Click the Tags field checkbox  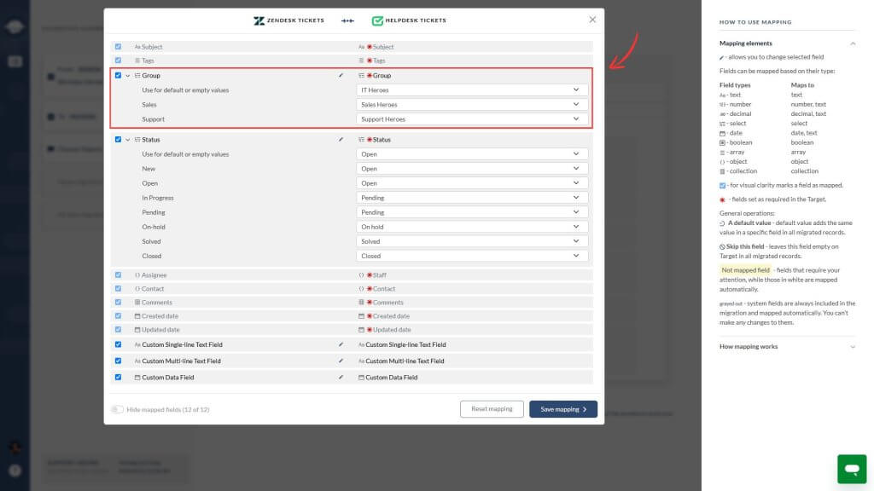(118, 61)
